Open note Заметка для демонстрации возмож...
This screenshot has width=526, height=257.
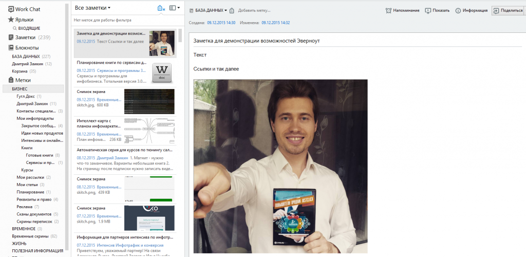125,43
